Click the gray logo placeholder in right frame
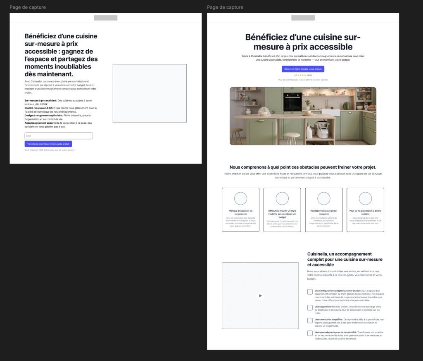The image size is (423, 361). coord(303,18)
